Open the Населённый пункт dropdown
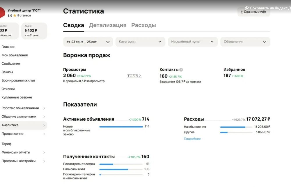 click(193, 42)
